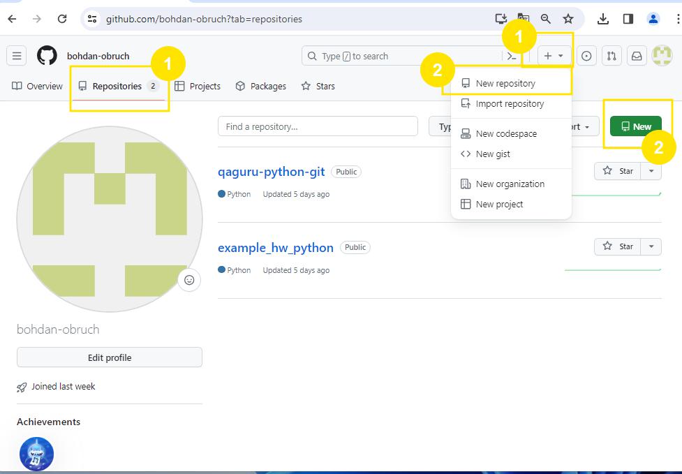Viewport: 682px width, 474px height.
Task: Go forward in browser history
Action: click(x=37, y=19)
